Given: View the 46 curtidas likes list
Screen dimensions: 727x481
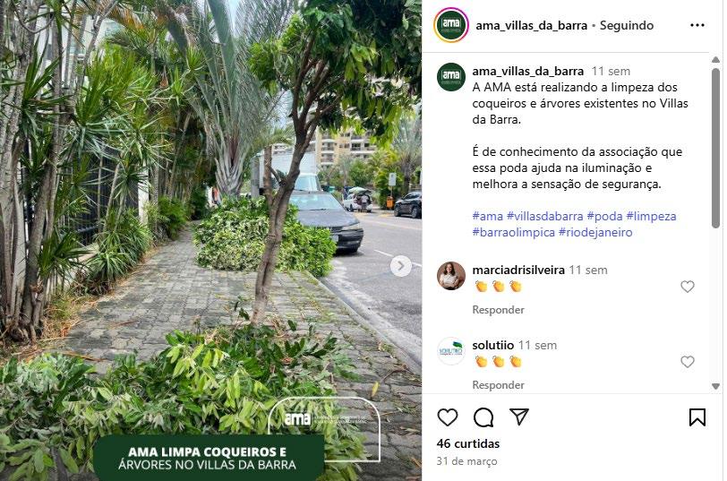Looking at the screenshot, I should (x=468, y=444).
